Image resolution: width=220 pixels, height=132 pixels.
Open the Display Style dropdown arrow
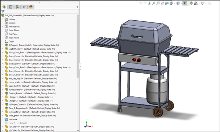pyautogui.click(x=181, y=3)
